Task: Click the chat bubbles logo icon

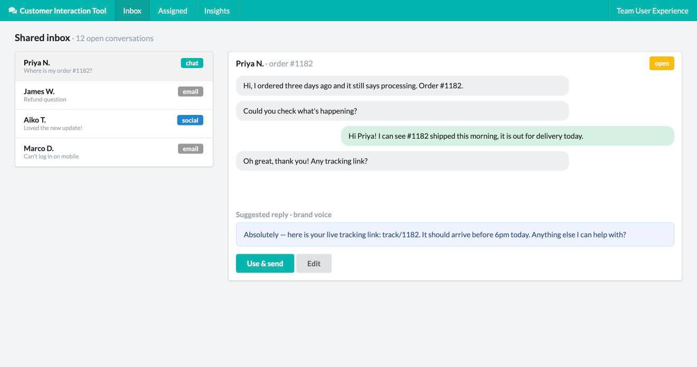Action: 13,11
